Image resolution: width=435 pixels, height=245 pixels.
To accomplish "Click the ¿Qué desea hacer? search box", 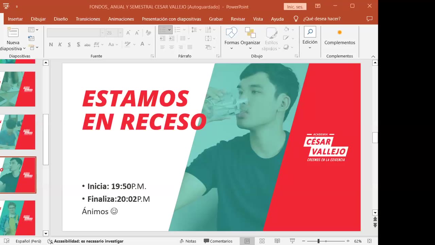I will coord(321,19).
